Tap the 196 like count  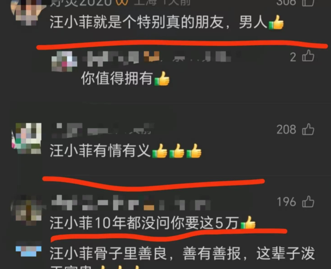(x=286, y=202)
